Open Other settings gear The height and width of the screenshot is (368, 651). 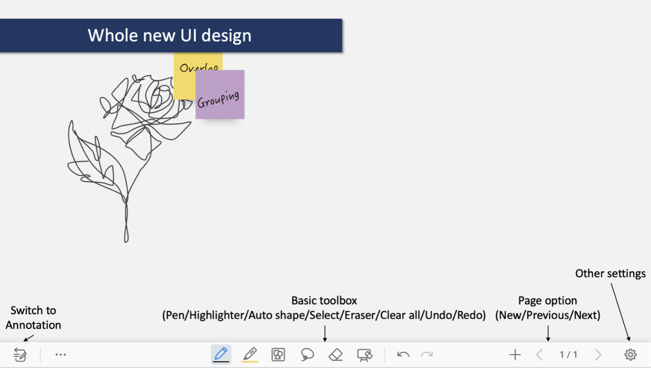[630, 354]
